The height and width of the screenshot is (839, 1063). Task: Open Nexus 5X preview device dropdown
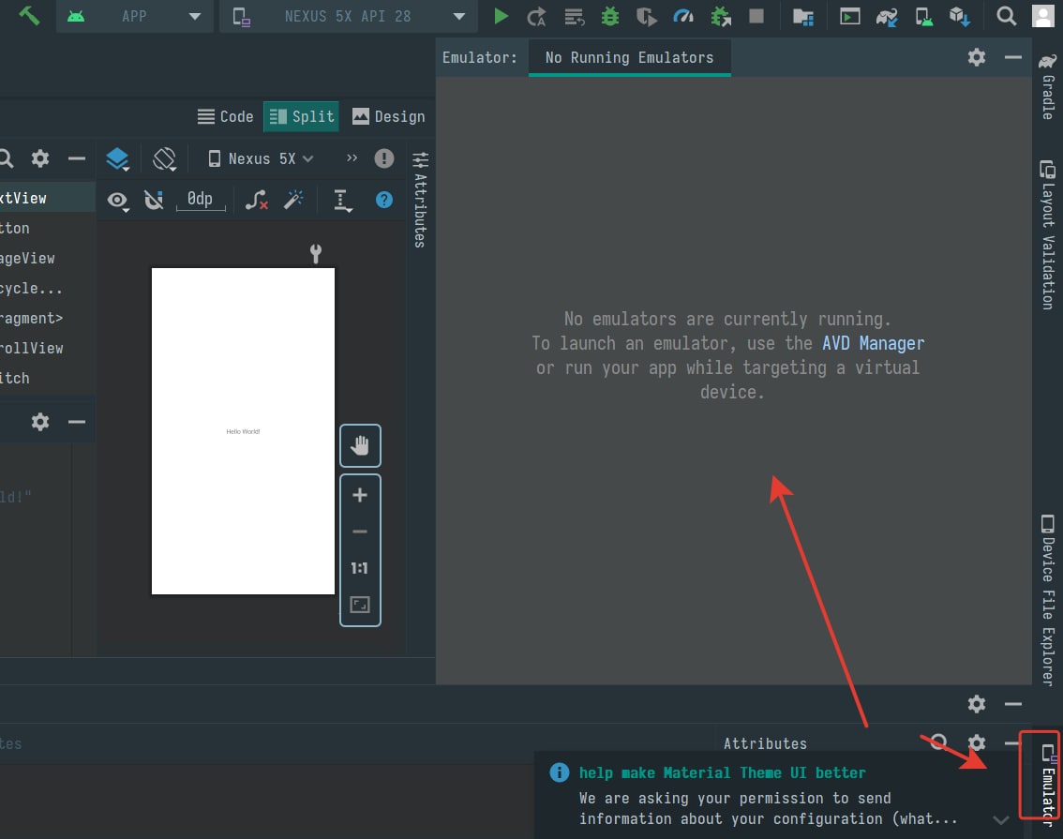coord(261,158)
